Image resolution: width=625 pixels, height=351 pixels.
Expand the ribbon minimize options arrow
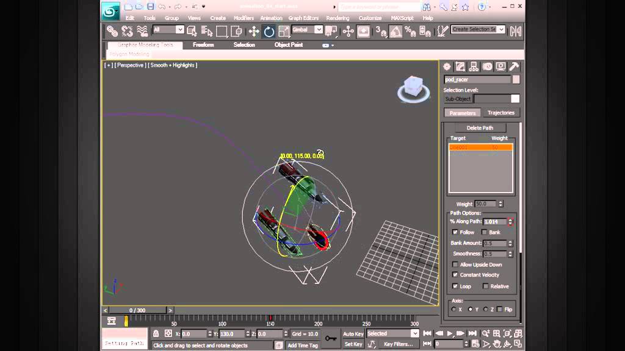[x=333, y=45]
